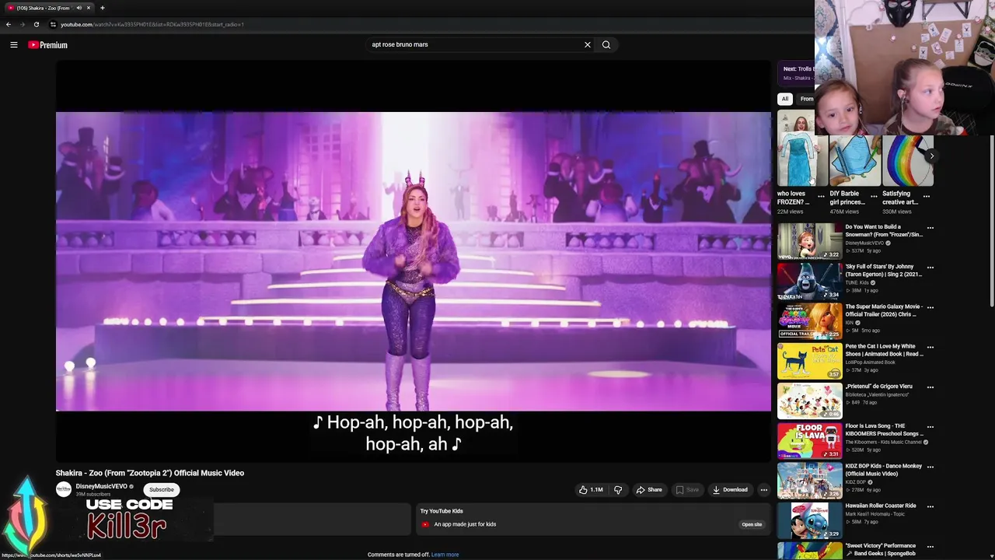Go back with the browser back arrow

pyautogui.click(x=9, y=24)
